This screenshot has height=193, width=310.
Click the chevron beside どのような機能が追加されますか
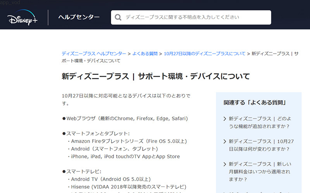click(x=225, y=119)
